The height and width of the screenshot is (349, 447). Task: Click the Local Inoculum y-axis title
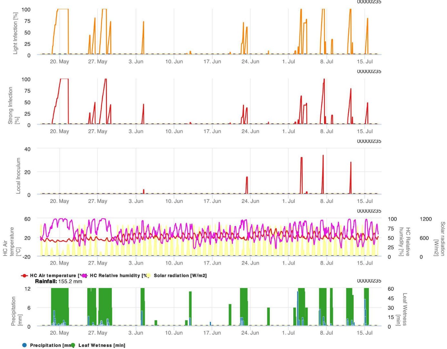coord(18,176)
